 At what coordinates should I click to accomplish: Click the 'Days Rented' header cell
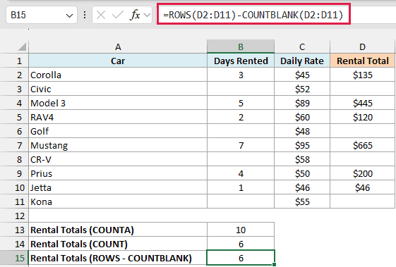(x=241, y=61)
